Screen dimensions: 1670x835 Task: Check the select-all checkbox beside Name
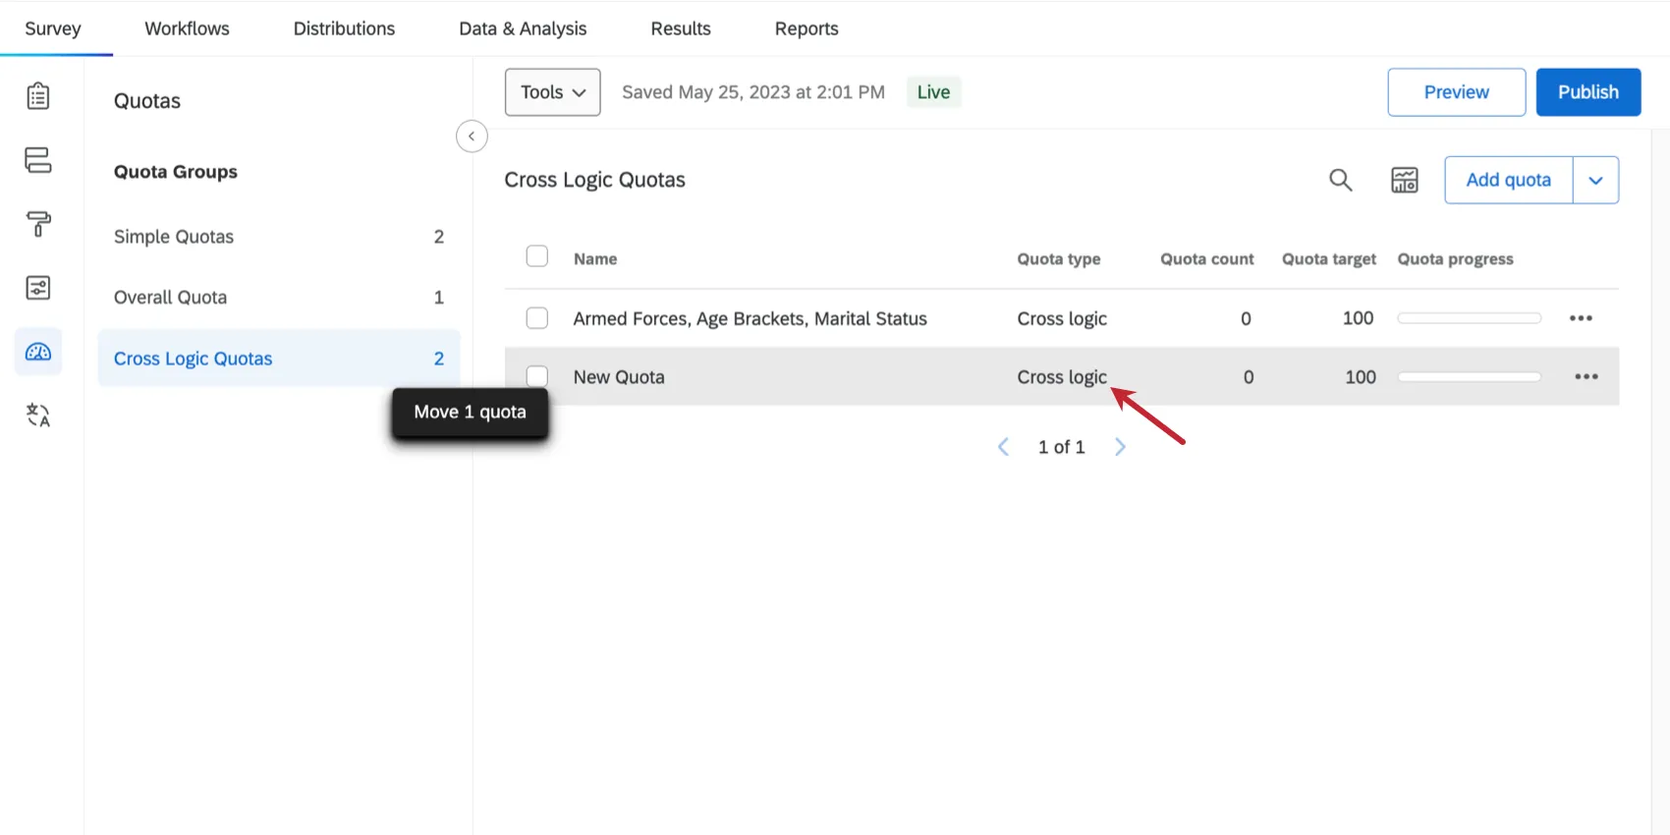pos(537,256)
